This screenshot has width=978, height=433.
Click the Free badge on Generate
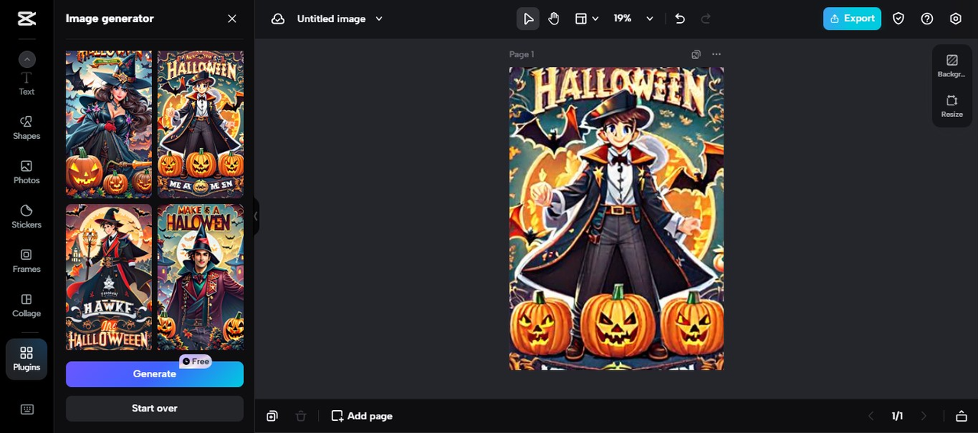click(x=196, y=361)
